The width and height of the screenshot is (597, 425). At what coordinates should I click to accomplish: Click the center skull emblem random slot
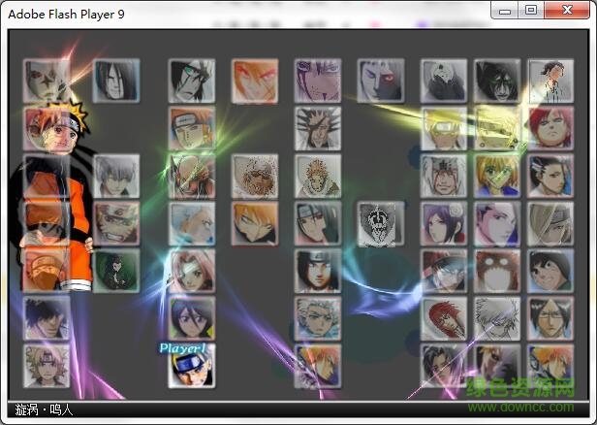pyautogui.click(x=380, y=223)
